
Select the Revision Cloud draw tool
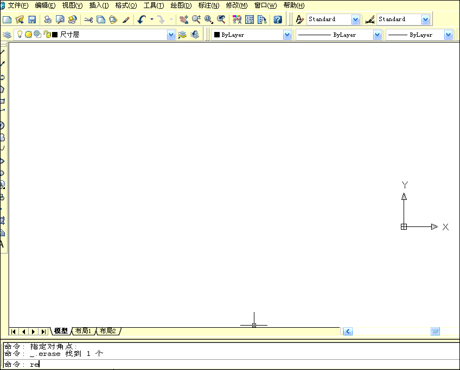tap(2, 138)
